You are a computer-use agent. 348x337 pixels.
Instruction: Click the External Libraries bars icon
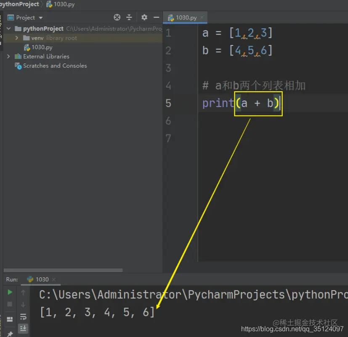tap(18, 56)
